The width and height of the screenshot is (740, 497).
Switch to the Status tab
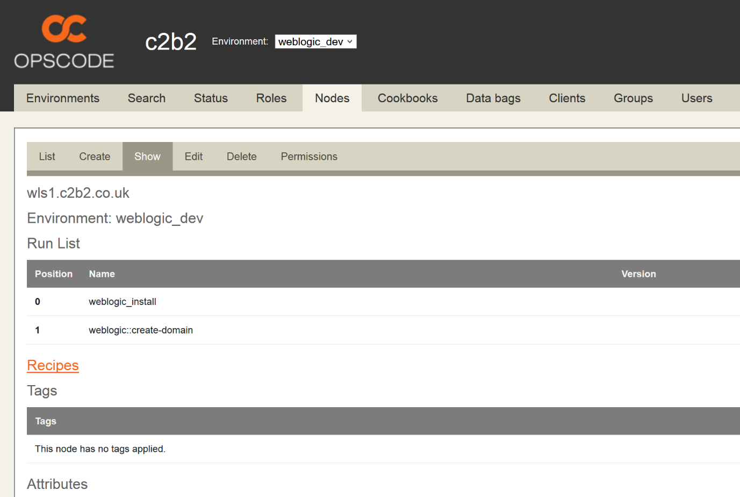[211, 98]
